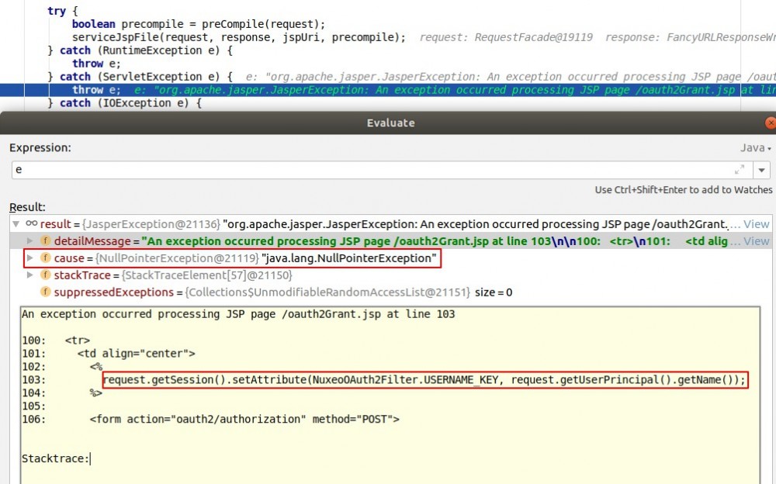
Task: Select the field icon next to detailMessage
Action: [x=46, y=241]
